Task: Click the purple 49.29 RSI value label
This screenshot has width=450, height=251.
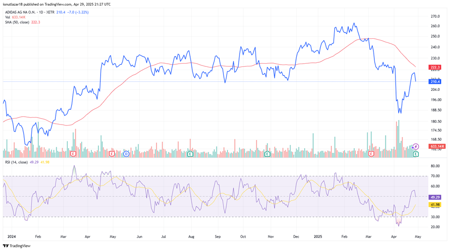Action: [435, 197]
